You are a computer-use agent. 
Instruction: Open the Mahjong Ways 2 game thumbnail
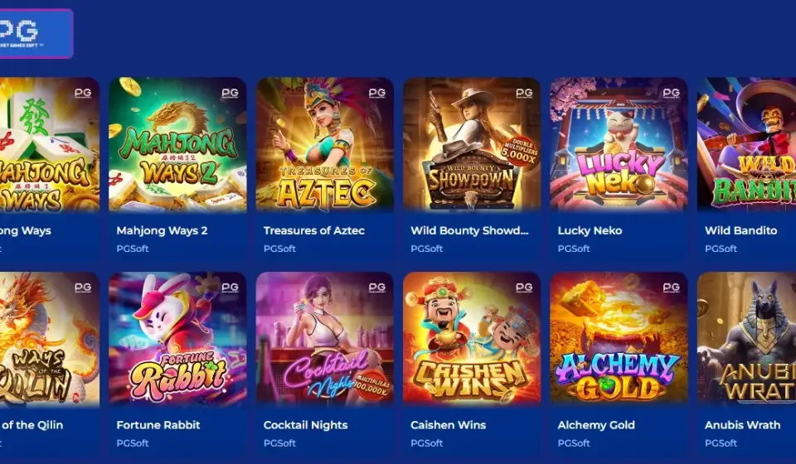click(177, 145)
